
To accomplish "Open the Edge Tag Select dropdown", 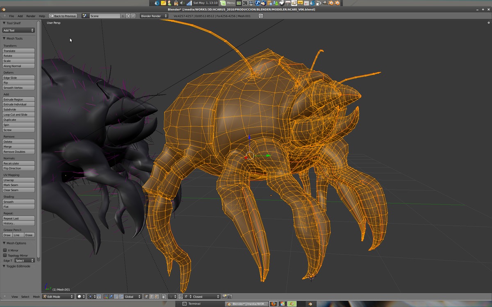I will [x=24, y=260].
